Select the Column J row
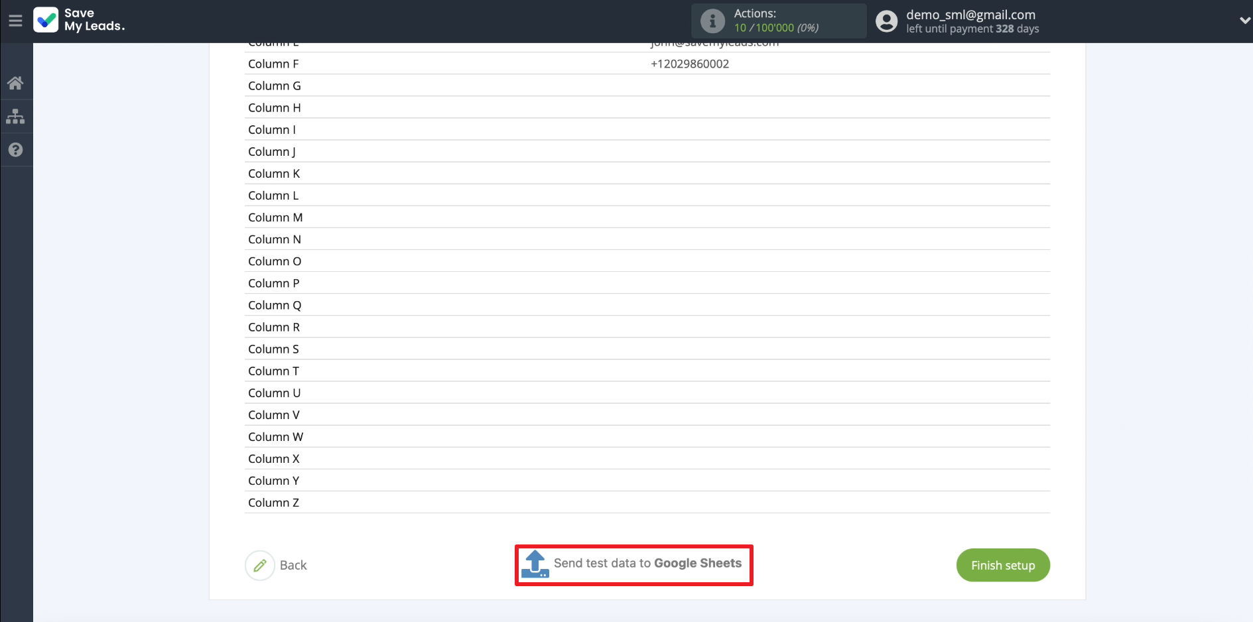Viewport: 1253px width, 622px height. pyautogui.click(x=647, y=151)
